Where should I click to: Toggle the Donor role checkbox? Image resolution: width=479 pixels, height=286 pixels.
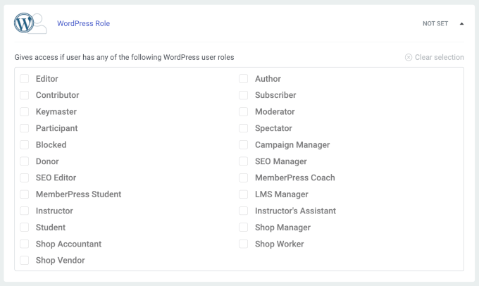click(x=25, y=161)
